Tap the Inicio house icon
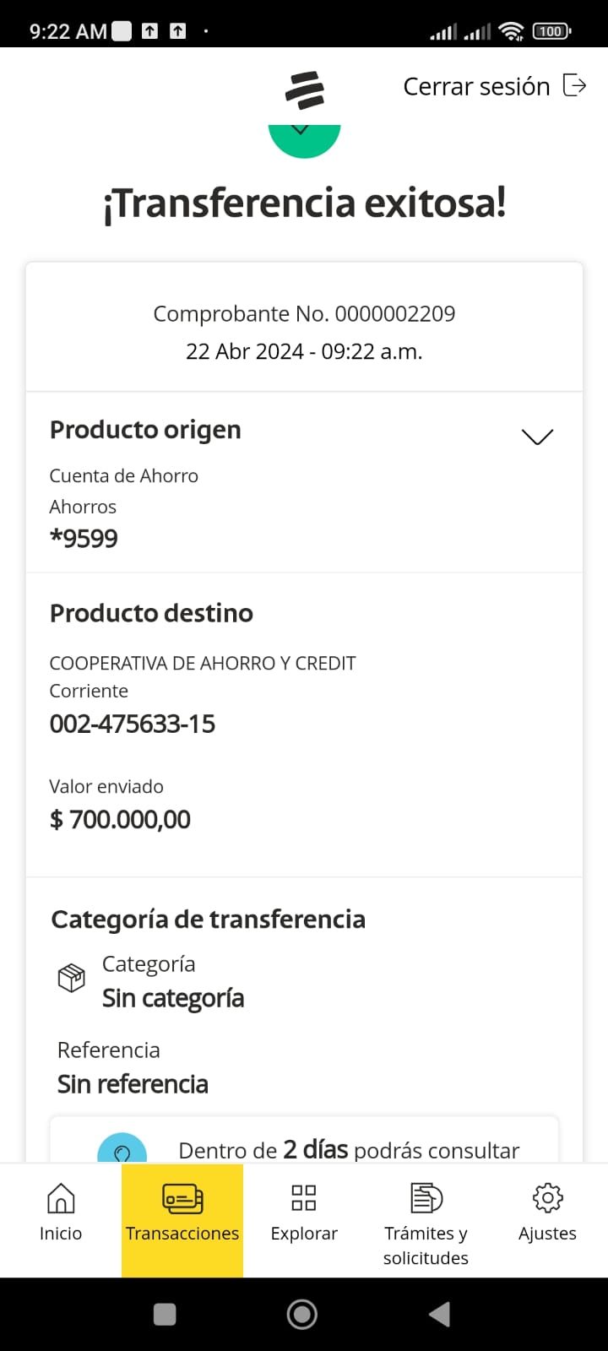Viewport: 608px width, 1351px height. pos(61,1197)
